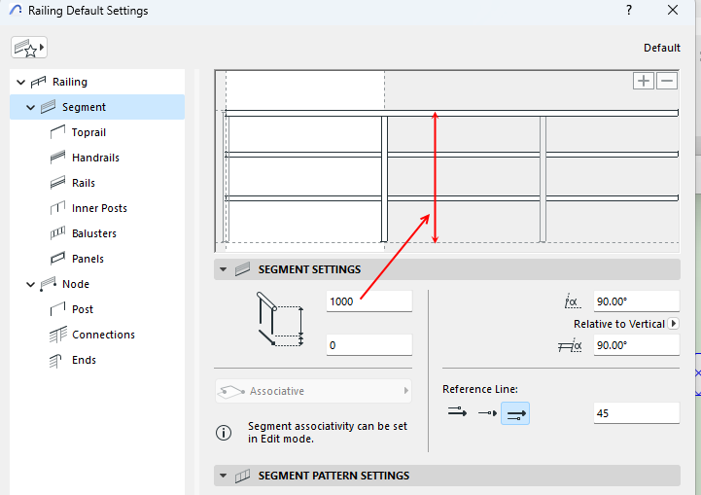
Task: Close the Railing Default Settings dialog
Action: (673, 11)
